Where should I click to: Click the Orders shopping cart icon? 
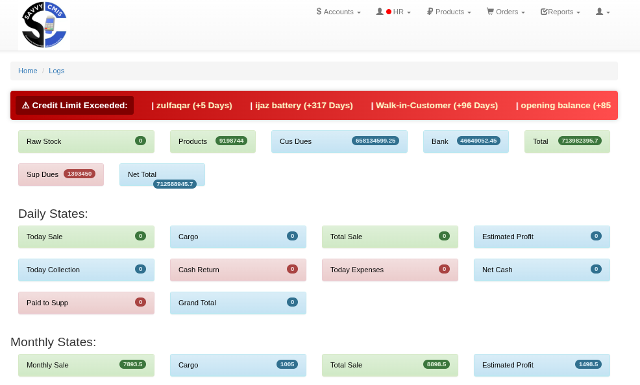tap(490, 12)
